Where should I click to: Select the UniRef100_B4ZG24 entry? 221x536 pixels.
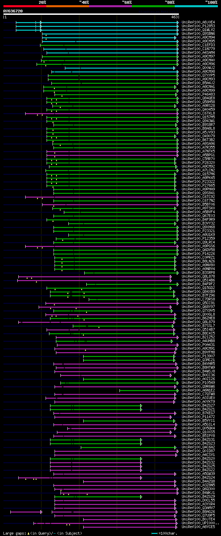coord(198,477)
